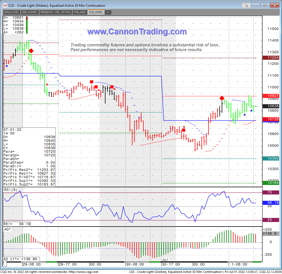This screenshot has height=274, width=282.
Task: Switch to the PAE,A5C tab
Action: (x=80, y=12)
